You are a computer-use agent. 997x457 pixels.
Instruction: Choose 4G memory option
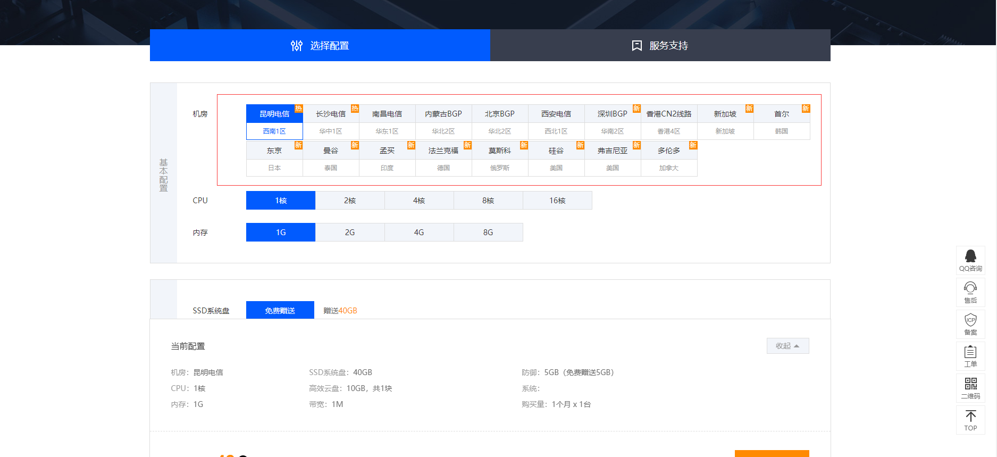pos(419,232)
